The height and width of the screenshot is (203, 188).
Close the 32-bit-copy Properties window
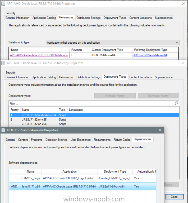tap(183, 63)
